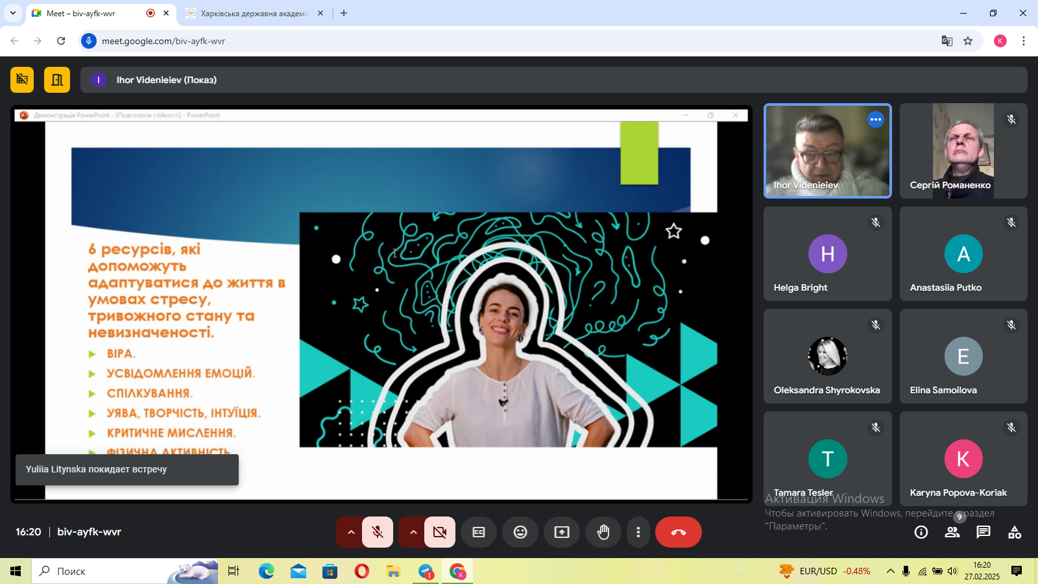Open Windows notification center icon

click(x=1017, y=571)
